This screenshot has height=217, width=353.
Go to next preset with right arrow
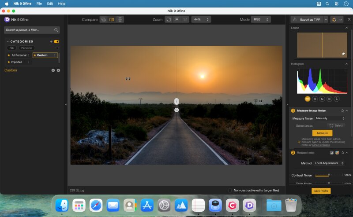click(x=58, y=70)
